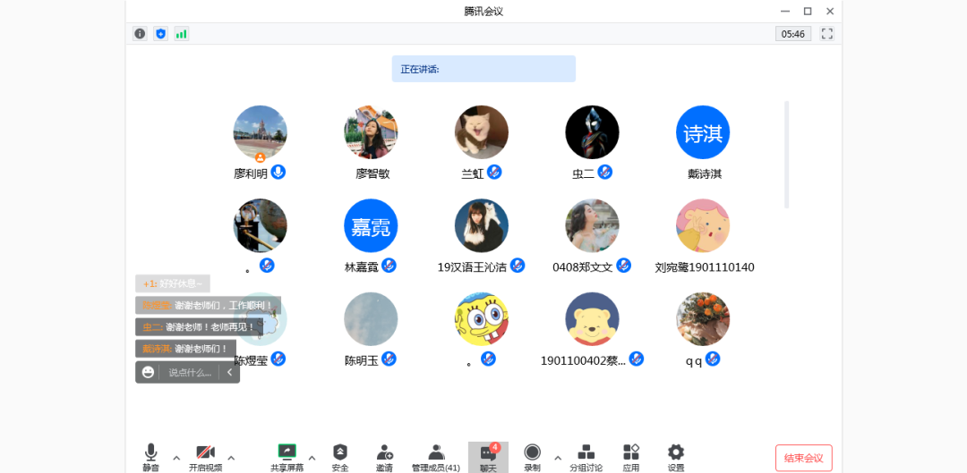The height and width of the screenshot is (473, 967).
Task: Open 设置 settings gear
Action: (676, 456)
